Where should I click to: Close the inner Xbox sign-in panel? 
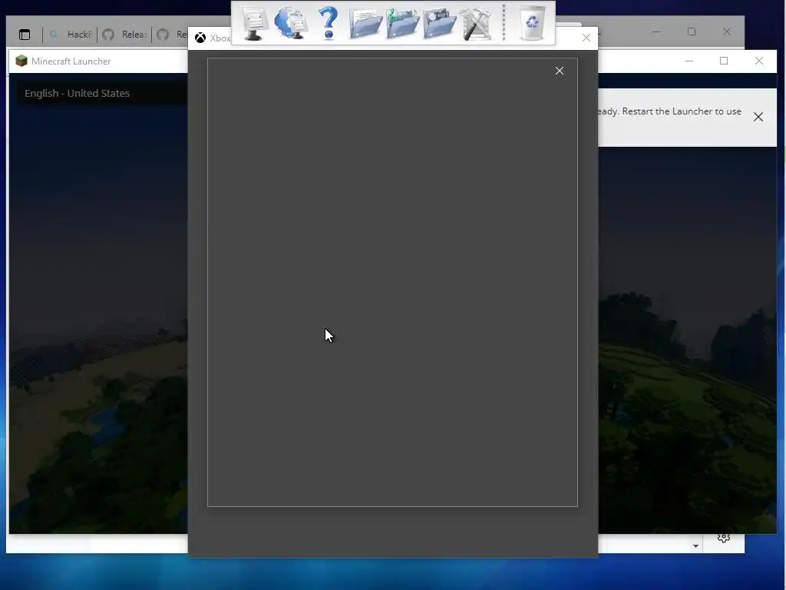(x=560, y=71)
